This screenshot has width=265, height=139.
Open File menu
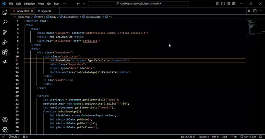(x=11, y=3)
